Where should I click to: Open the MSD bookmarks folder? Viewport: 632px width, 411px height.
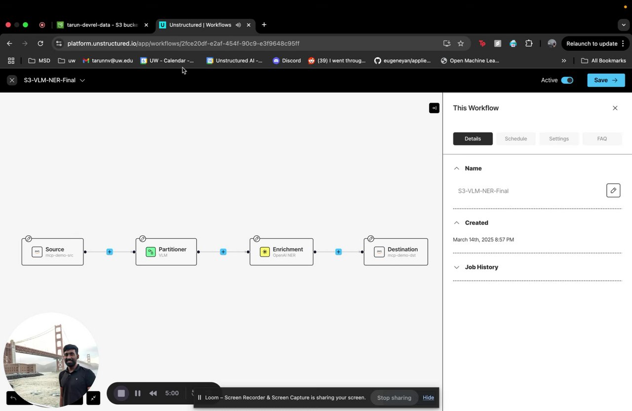click(39, 61)
